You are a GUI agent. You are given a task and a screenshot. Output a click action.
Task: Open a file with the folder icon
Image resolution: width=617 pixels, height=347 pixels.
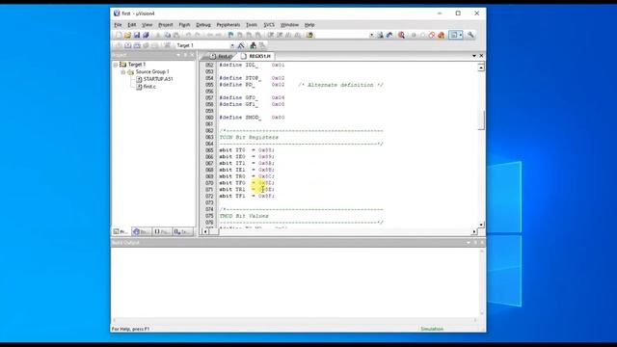pos(127,35)
